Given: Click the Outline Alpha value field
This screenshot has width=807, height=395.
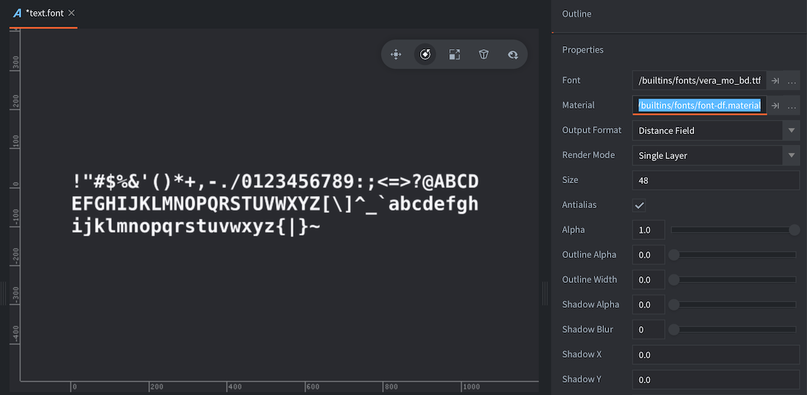Looking at the screenshot, I should point(649,254).
